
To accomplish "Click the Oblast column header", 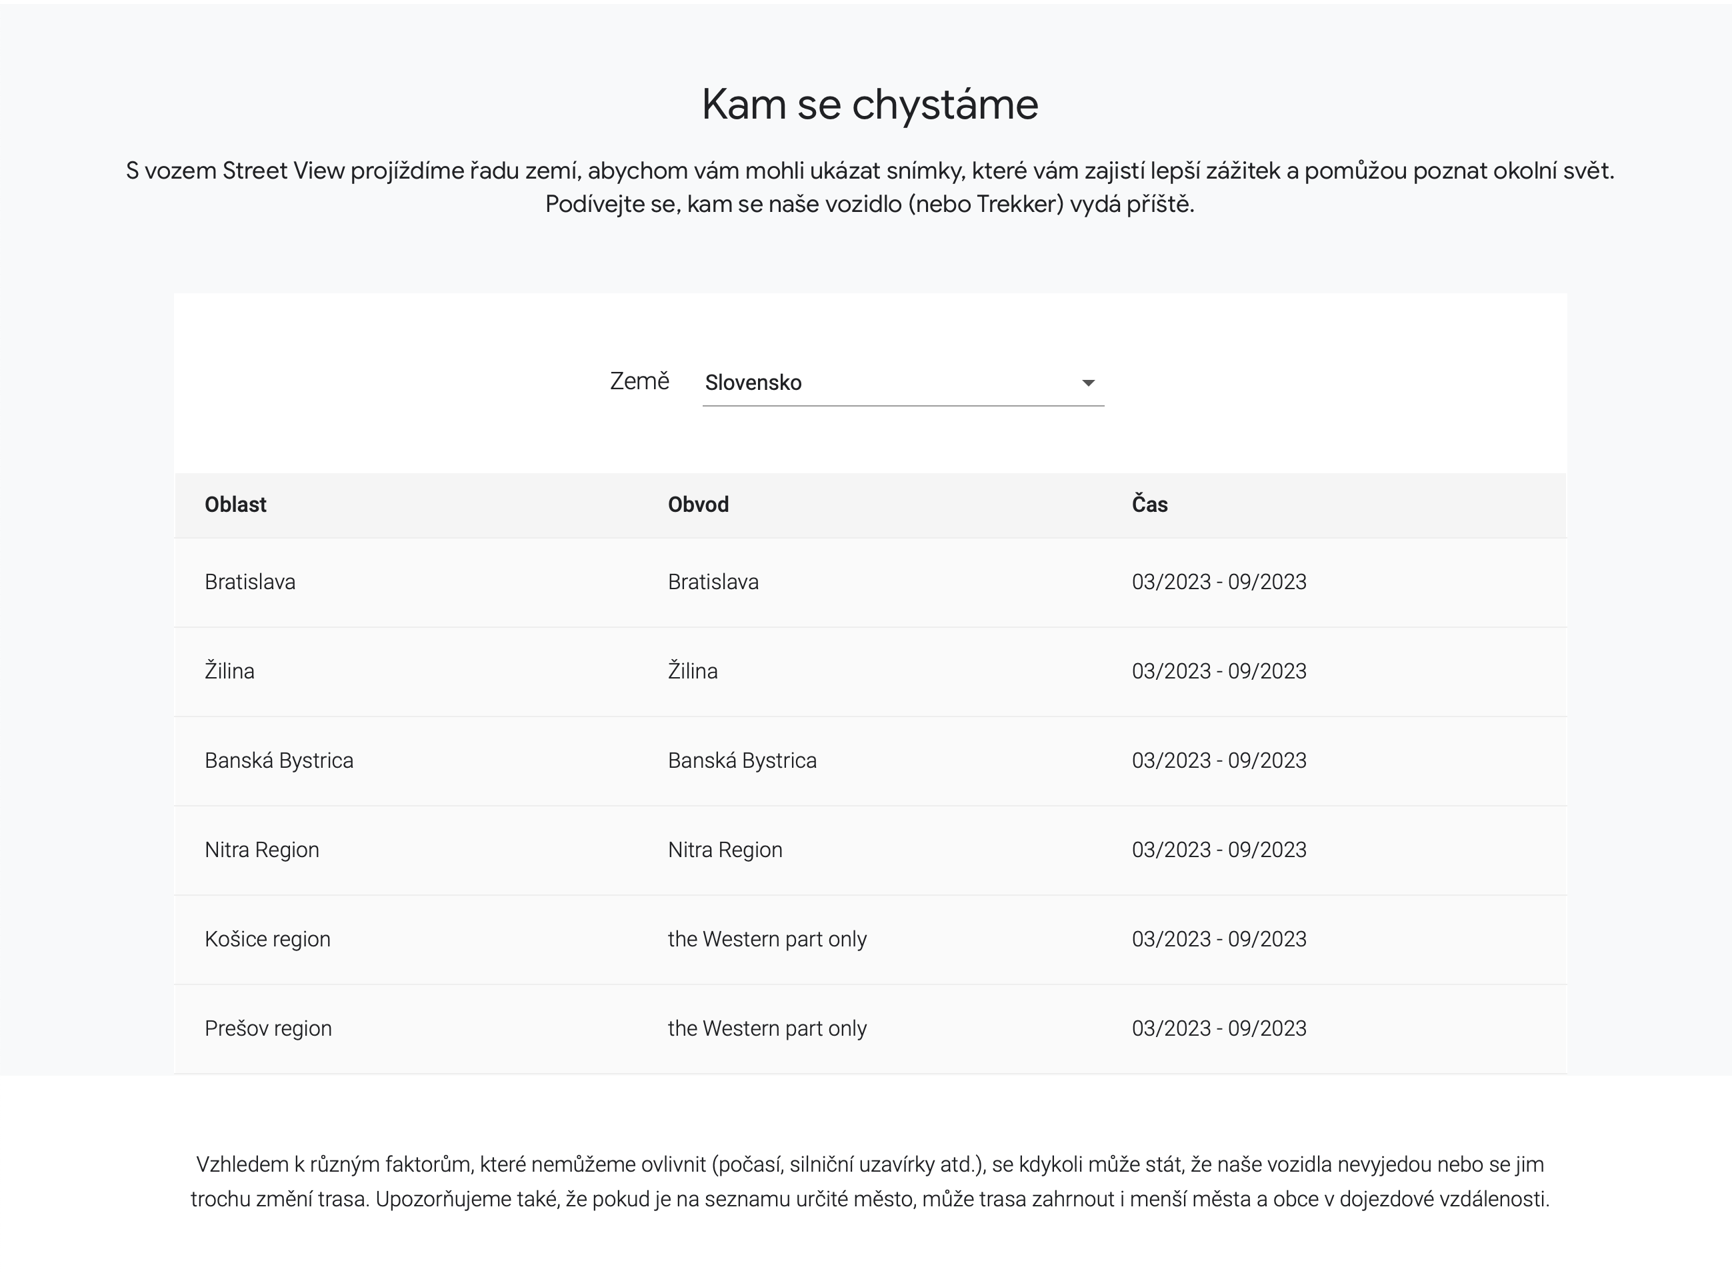I will coord(235,505).
